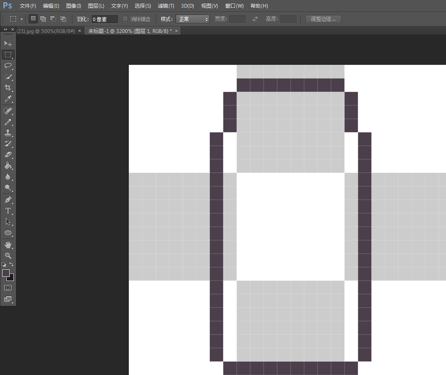This screenshot has width=446, height=375.
Task: Open the background color swatch
Action: (11, 278)
